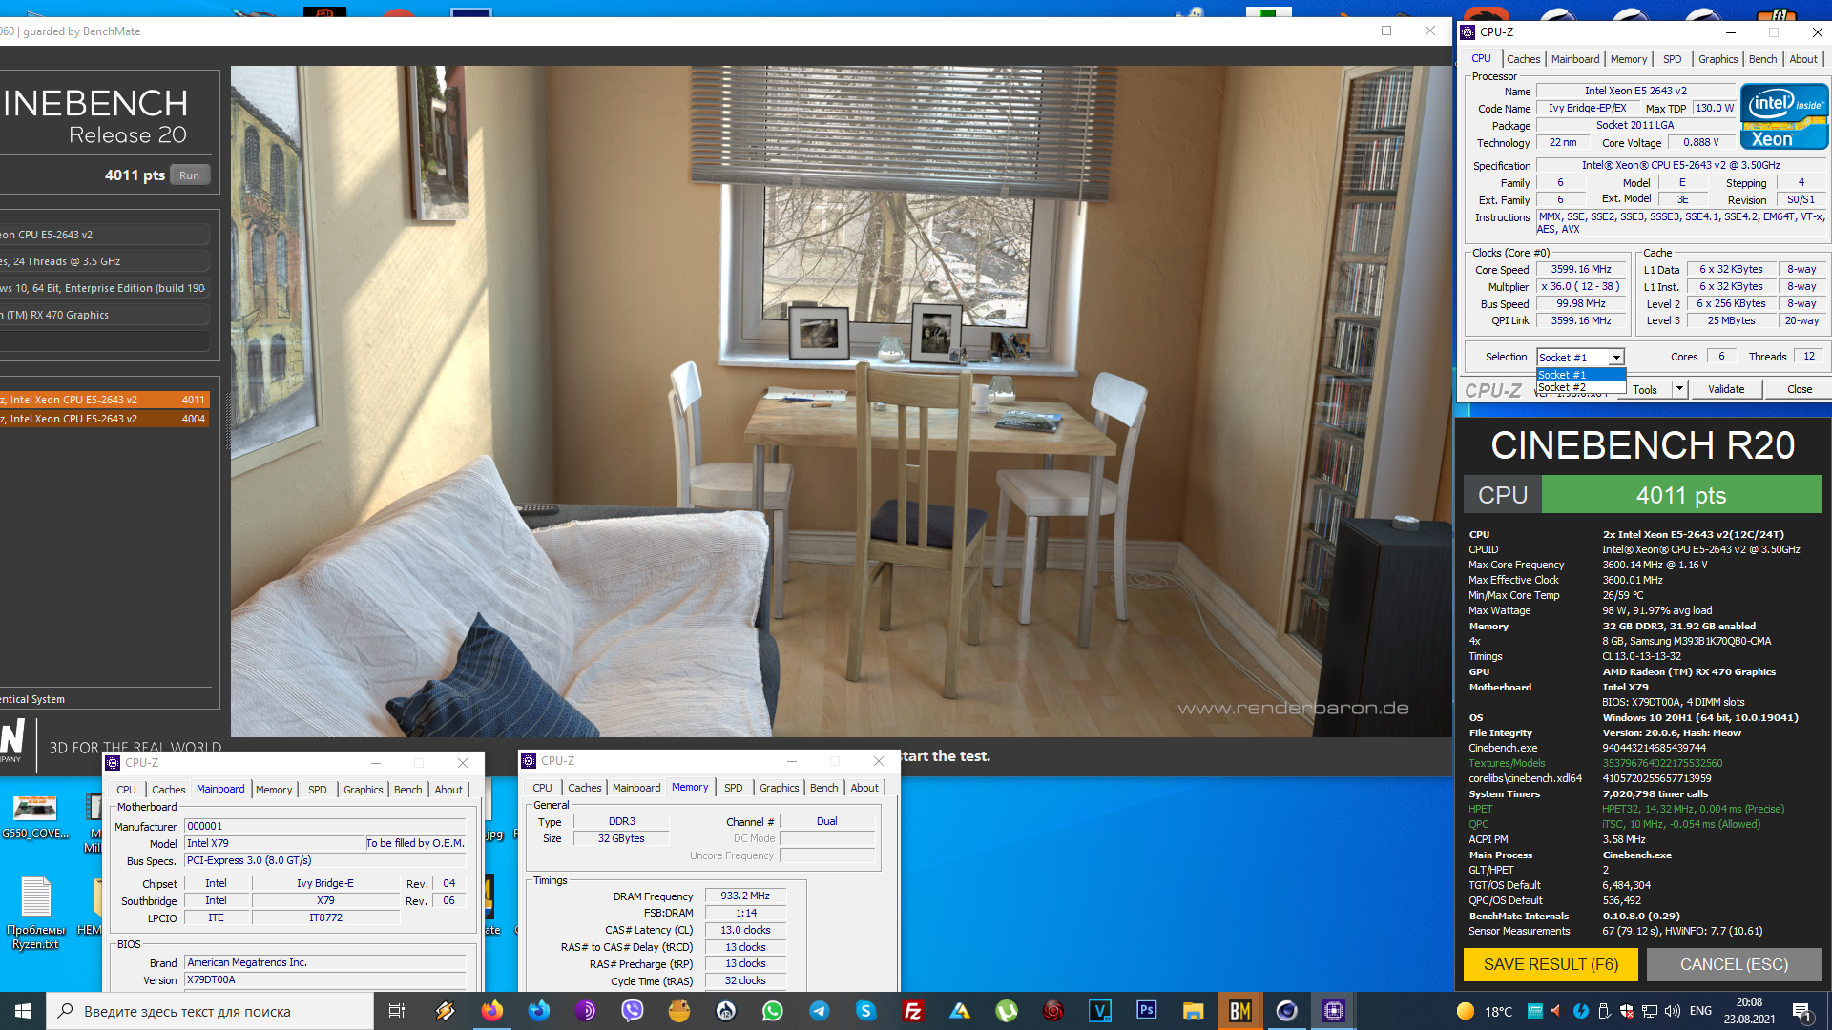Open WhatsApp from the taskbar
The image size is (1832, 1030).
773,1011
